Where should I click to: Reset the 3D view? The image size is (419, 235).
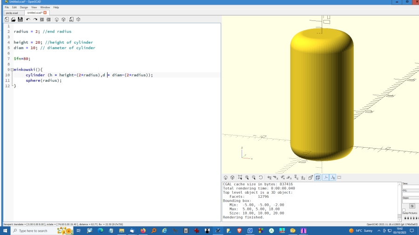(x=261, y=177)
